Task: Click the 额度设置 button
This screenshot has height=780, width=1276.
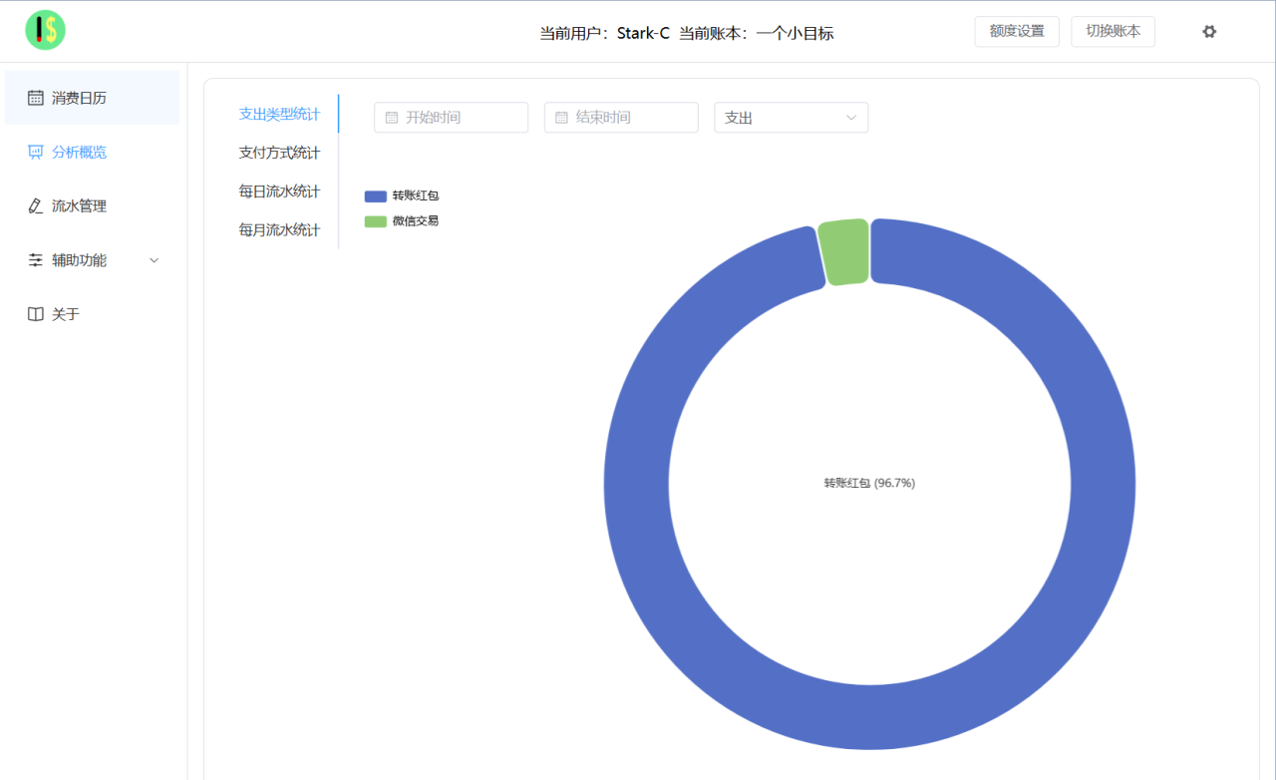Action: [x=1017, y=31]
